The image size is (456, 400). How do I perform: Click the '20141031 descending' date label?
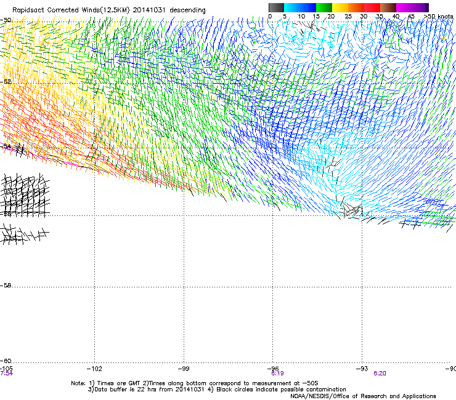(x=169, y=10)
